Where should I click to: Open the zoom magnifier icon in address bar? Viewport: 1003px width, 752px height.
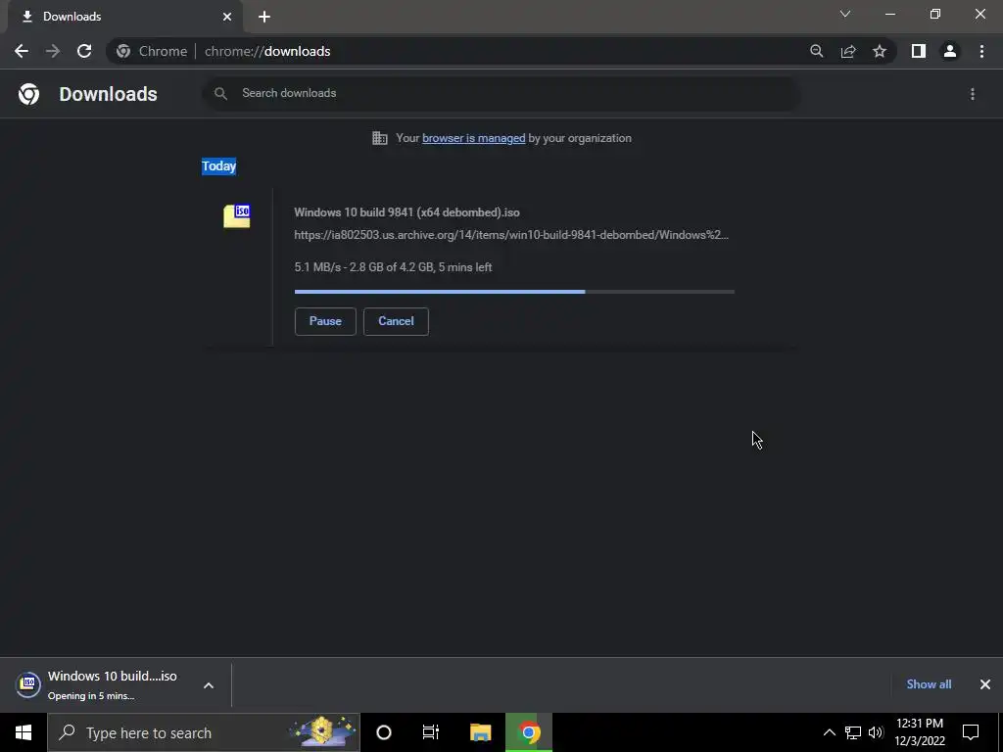click(x=816, y=51)
